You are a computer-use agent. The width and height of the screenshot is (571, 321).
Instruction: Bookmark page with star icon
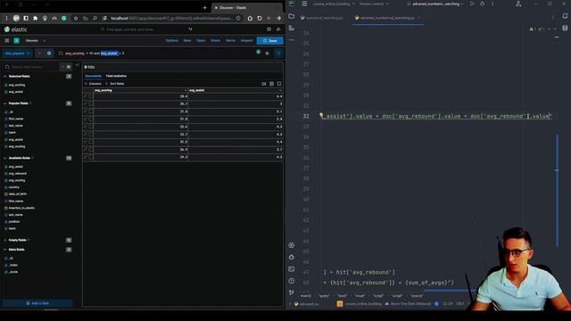pos(76,18)
